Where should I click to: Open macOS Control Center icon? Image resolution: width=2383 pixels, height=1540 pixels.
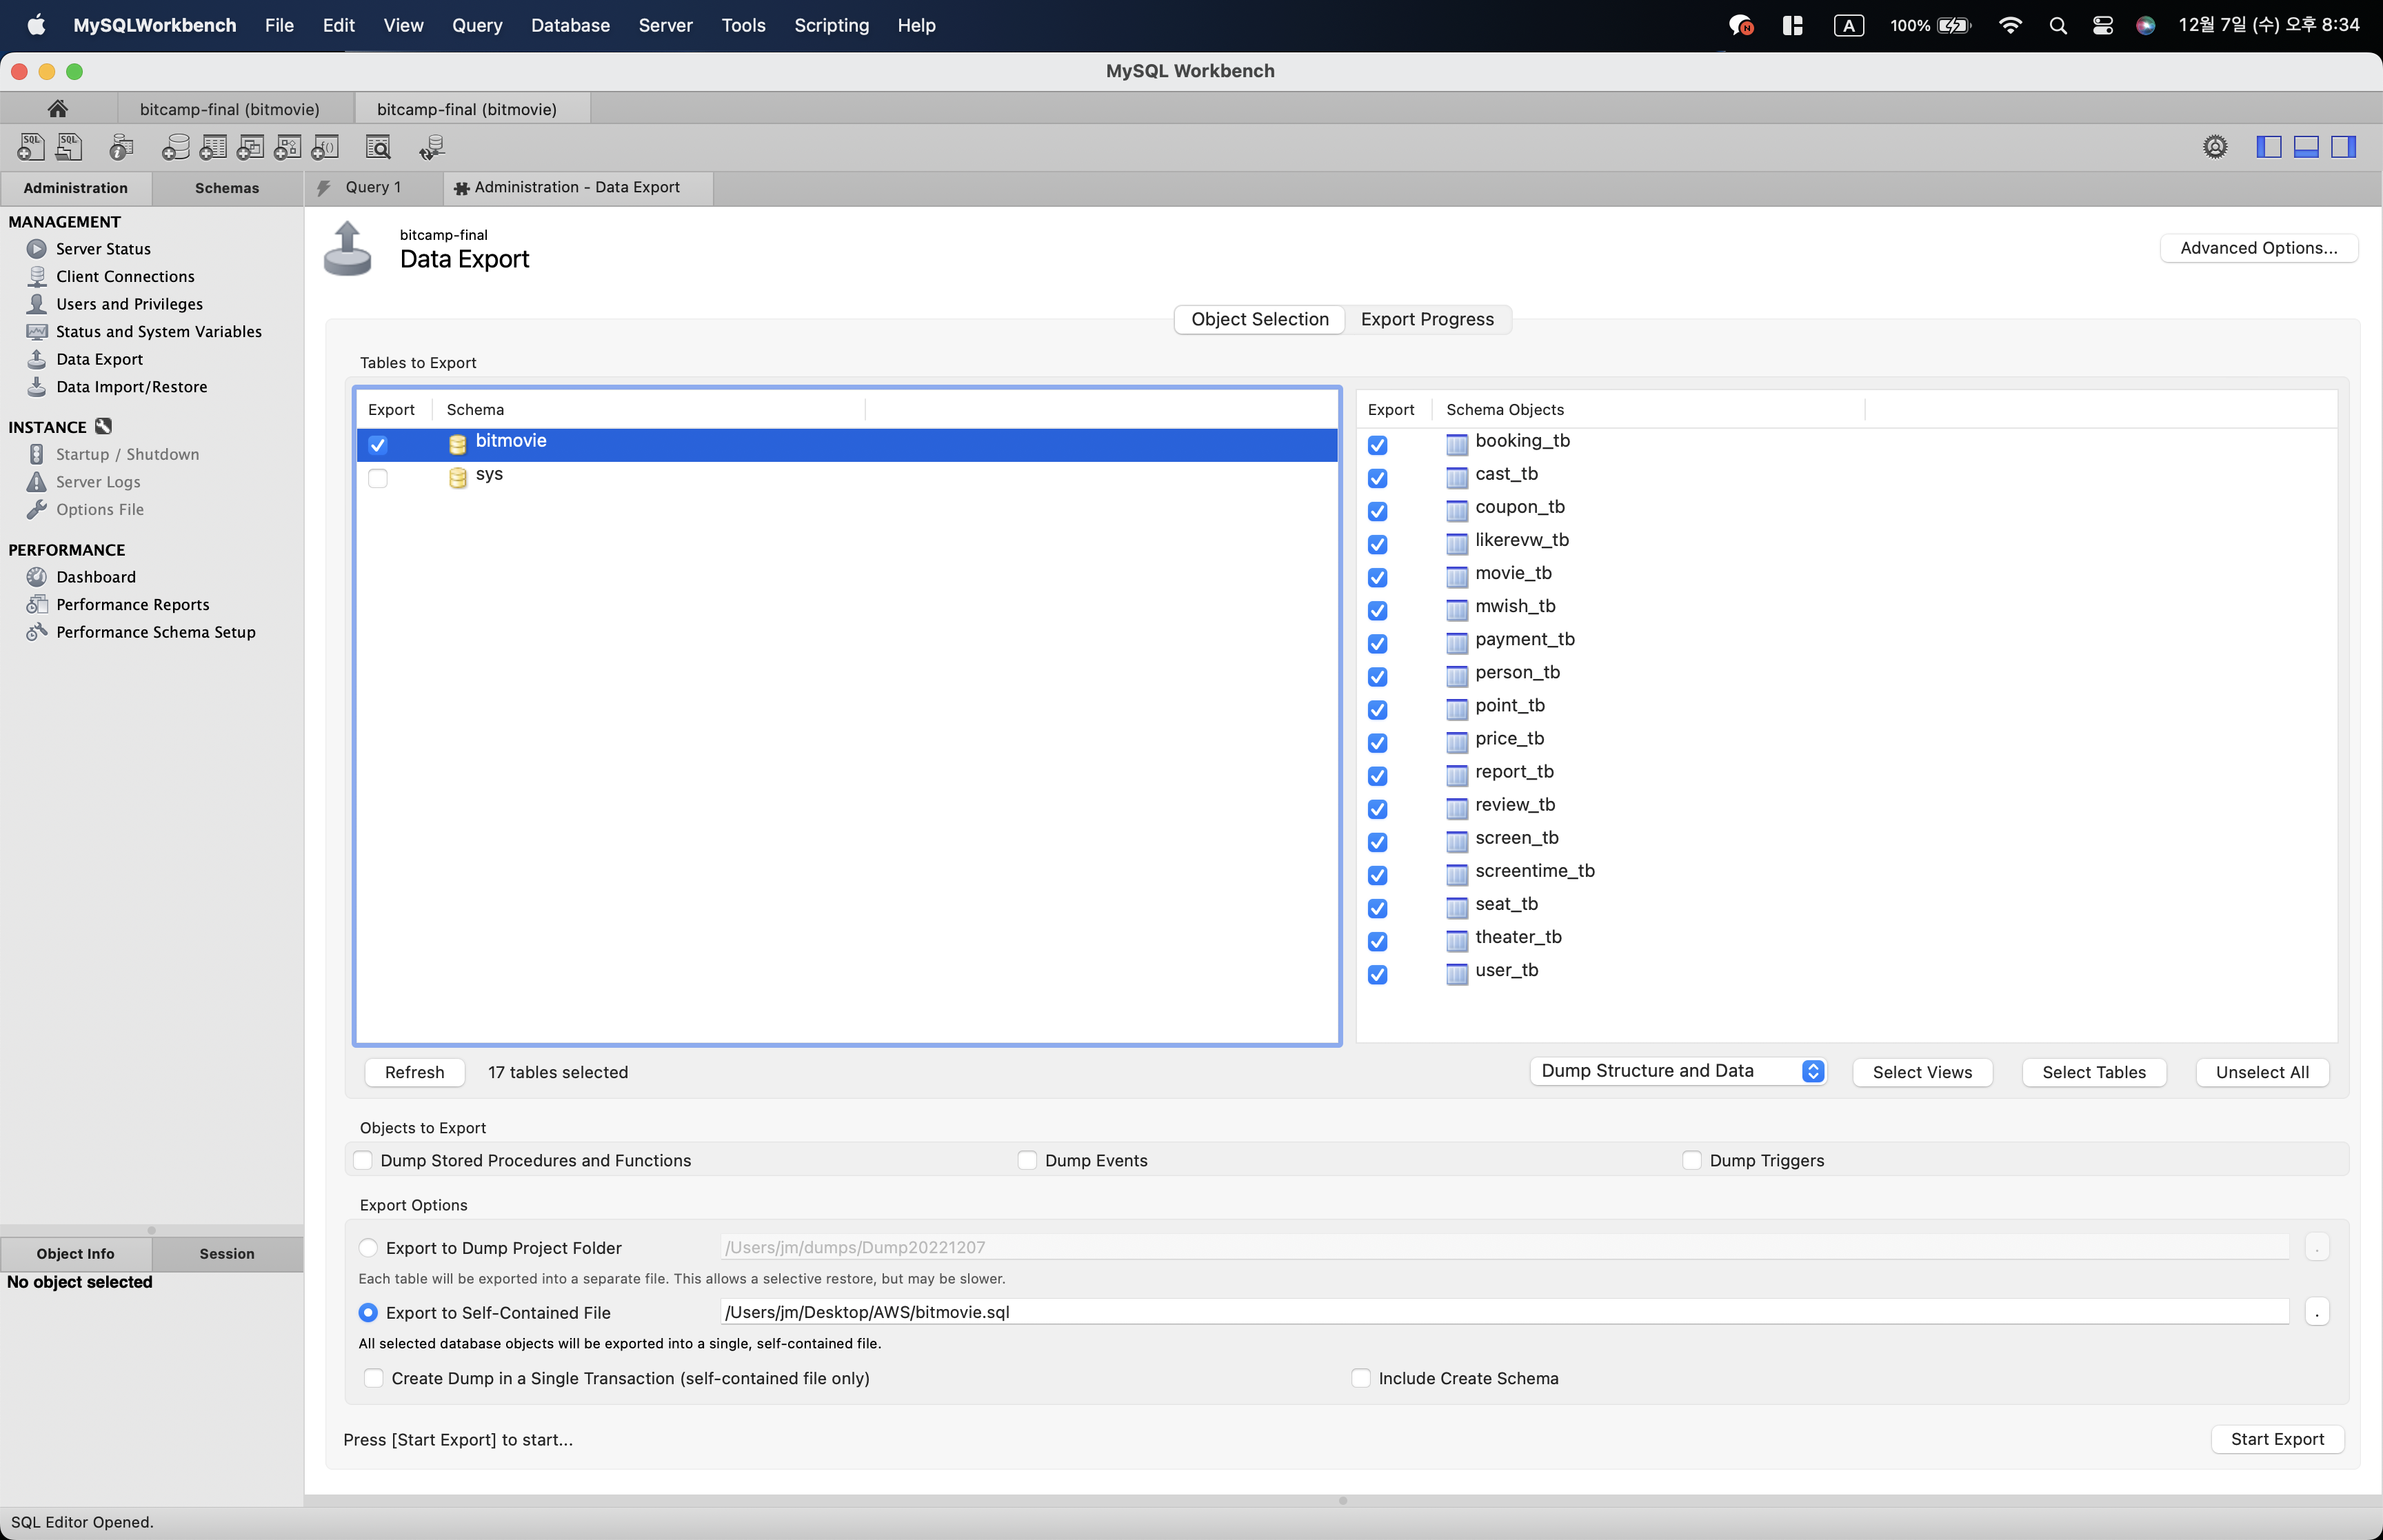coord(2103,26)
